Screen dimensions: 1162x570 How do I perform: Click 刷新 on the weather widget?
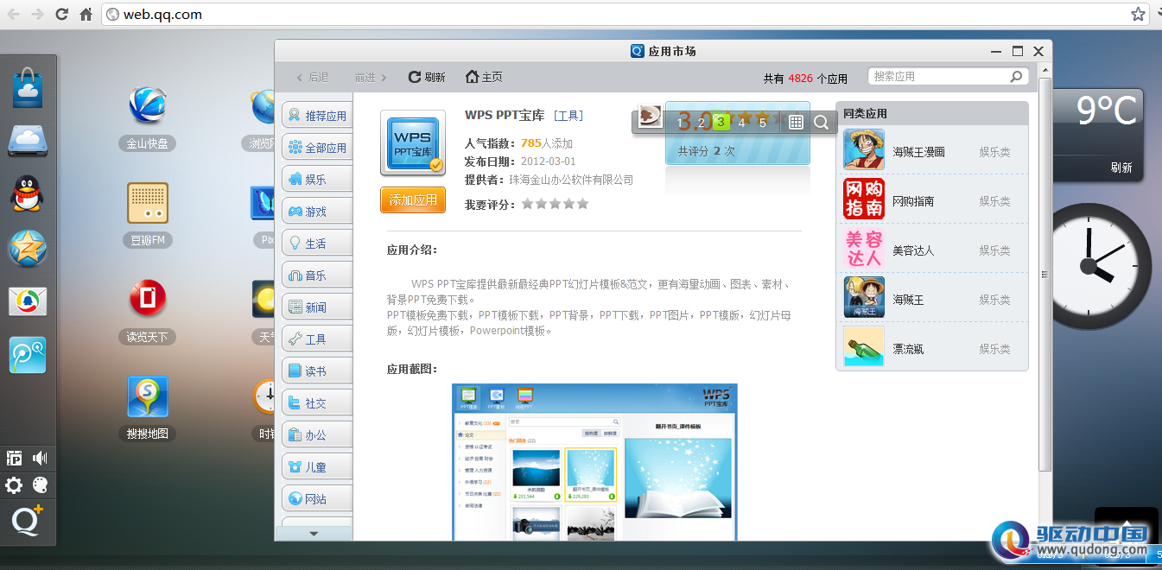tap(1121, 168)
